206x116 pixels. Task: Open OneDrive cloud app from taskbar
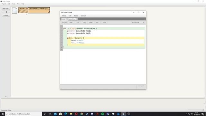coord(118,114)
